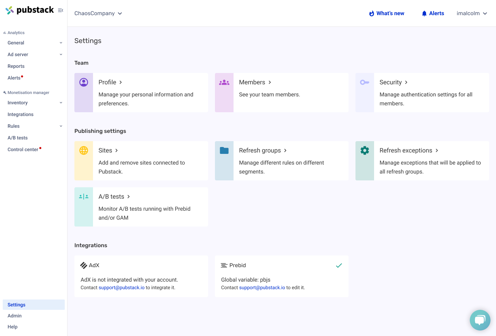Collapse the sidebar menu icon
The image size is (496, 336).
61,10
